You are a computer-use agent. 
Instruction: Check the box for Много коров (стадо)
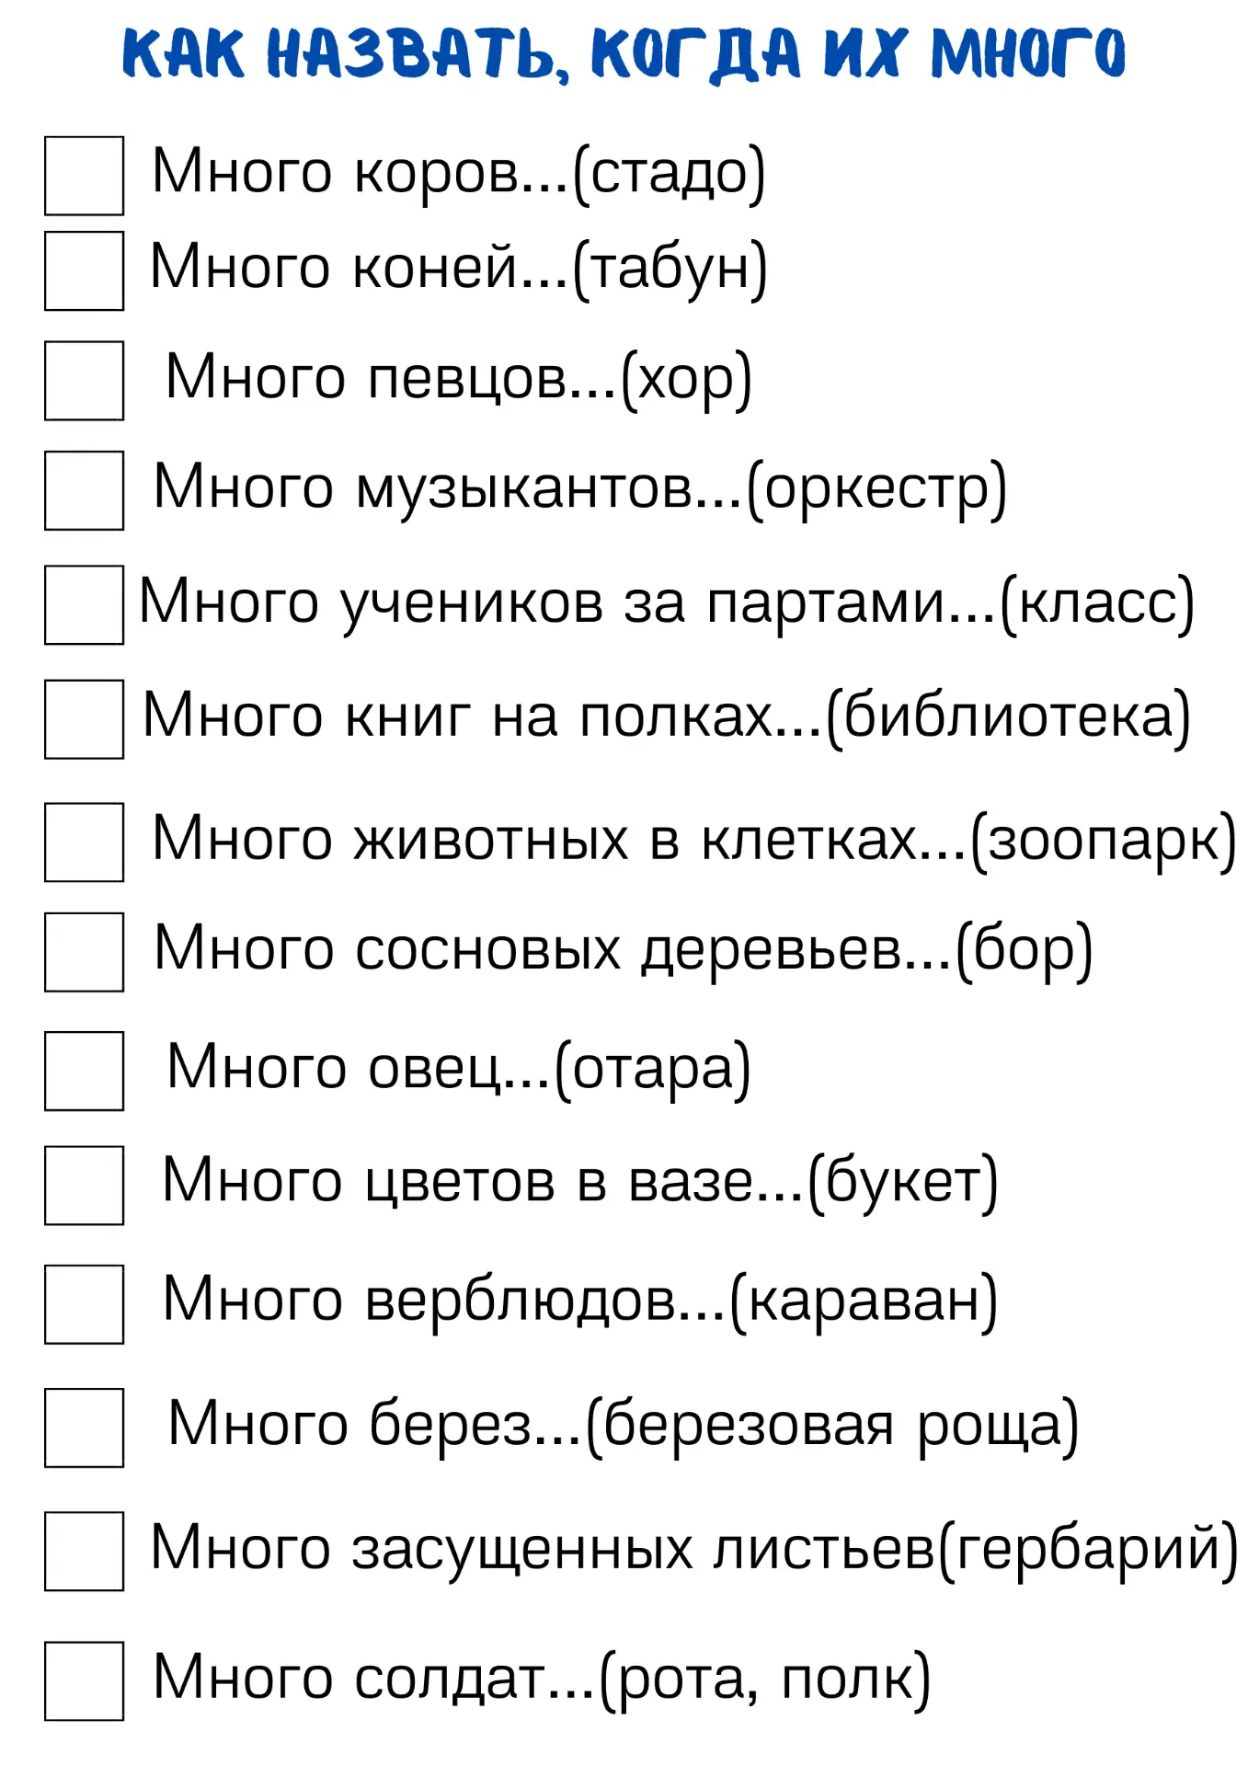click(84, 176)
